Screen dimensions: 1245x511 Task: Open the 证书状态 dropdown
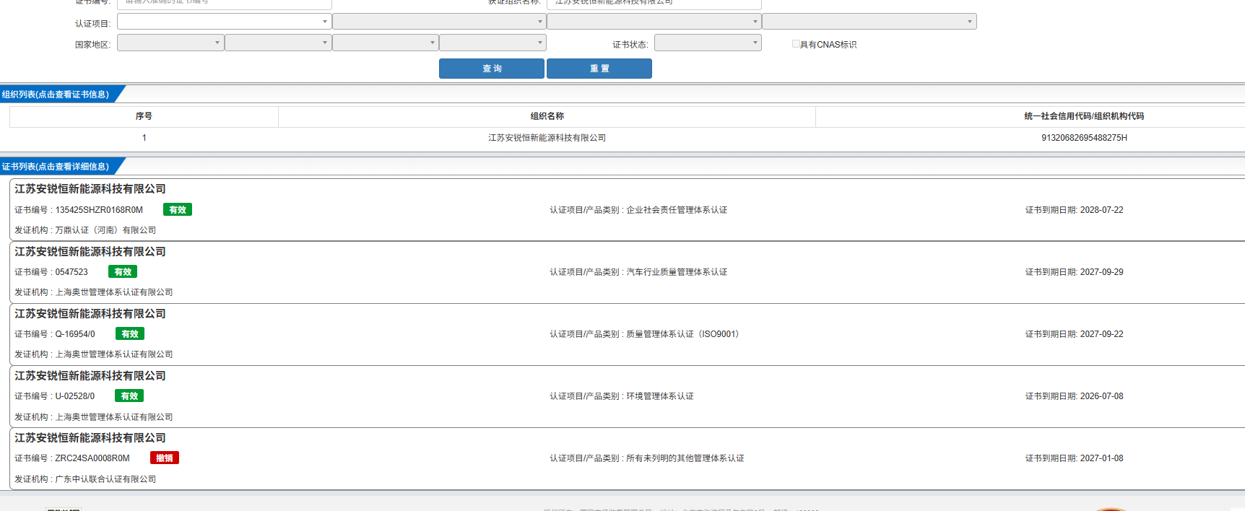click(708, 43)
